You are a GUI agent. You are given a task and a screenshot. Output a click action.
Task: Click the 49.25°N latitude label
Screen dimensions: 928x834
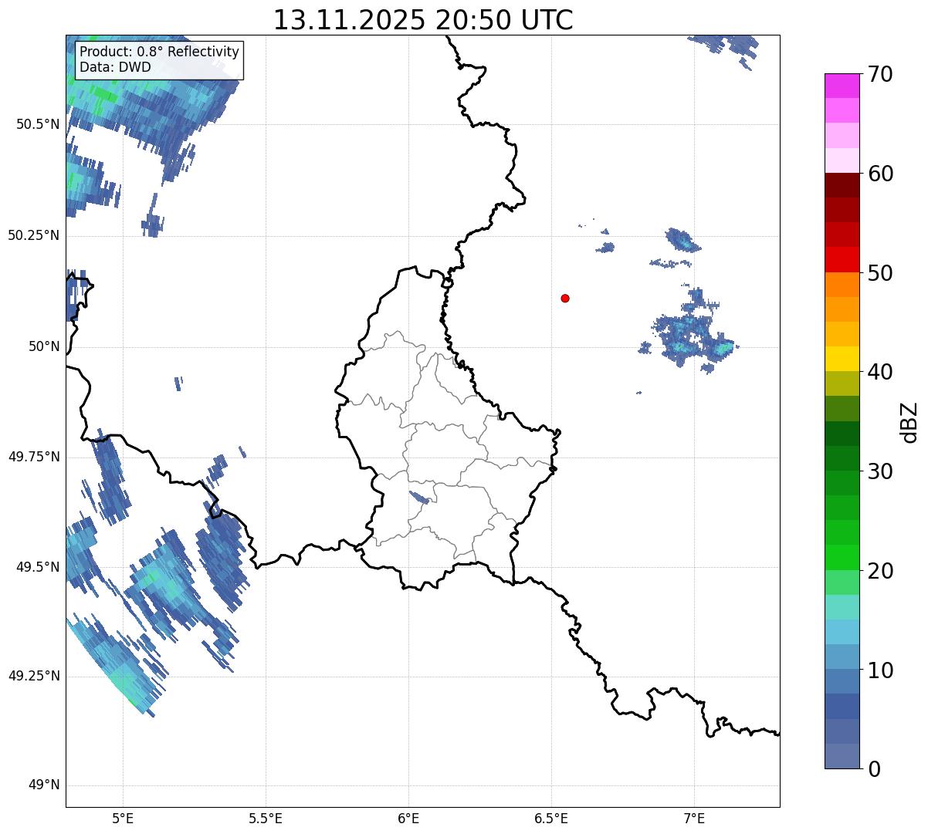click(34, 676)
